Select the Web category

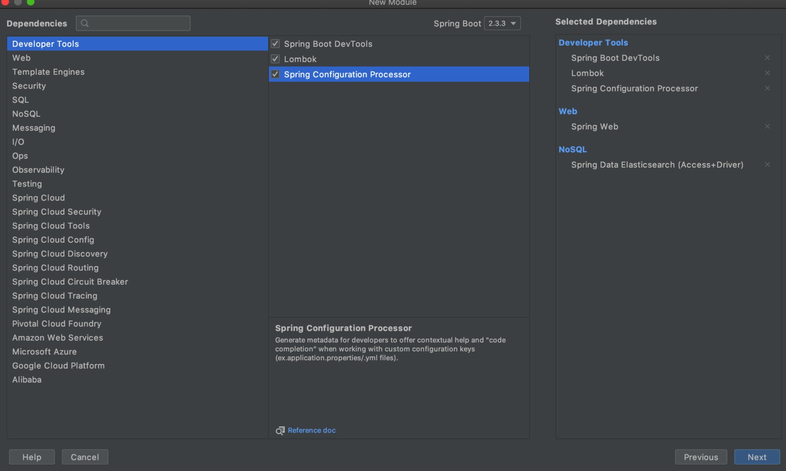point(137,58)
